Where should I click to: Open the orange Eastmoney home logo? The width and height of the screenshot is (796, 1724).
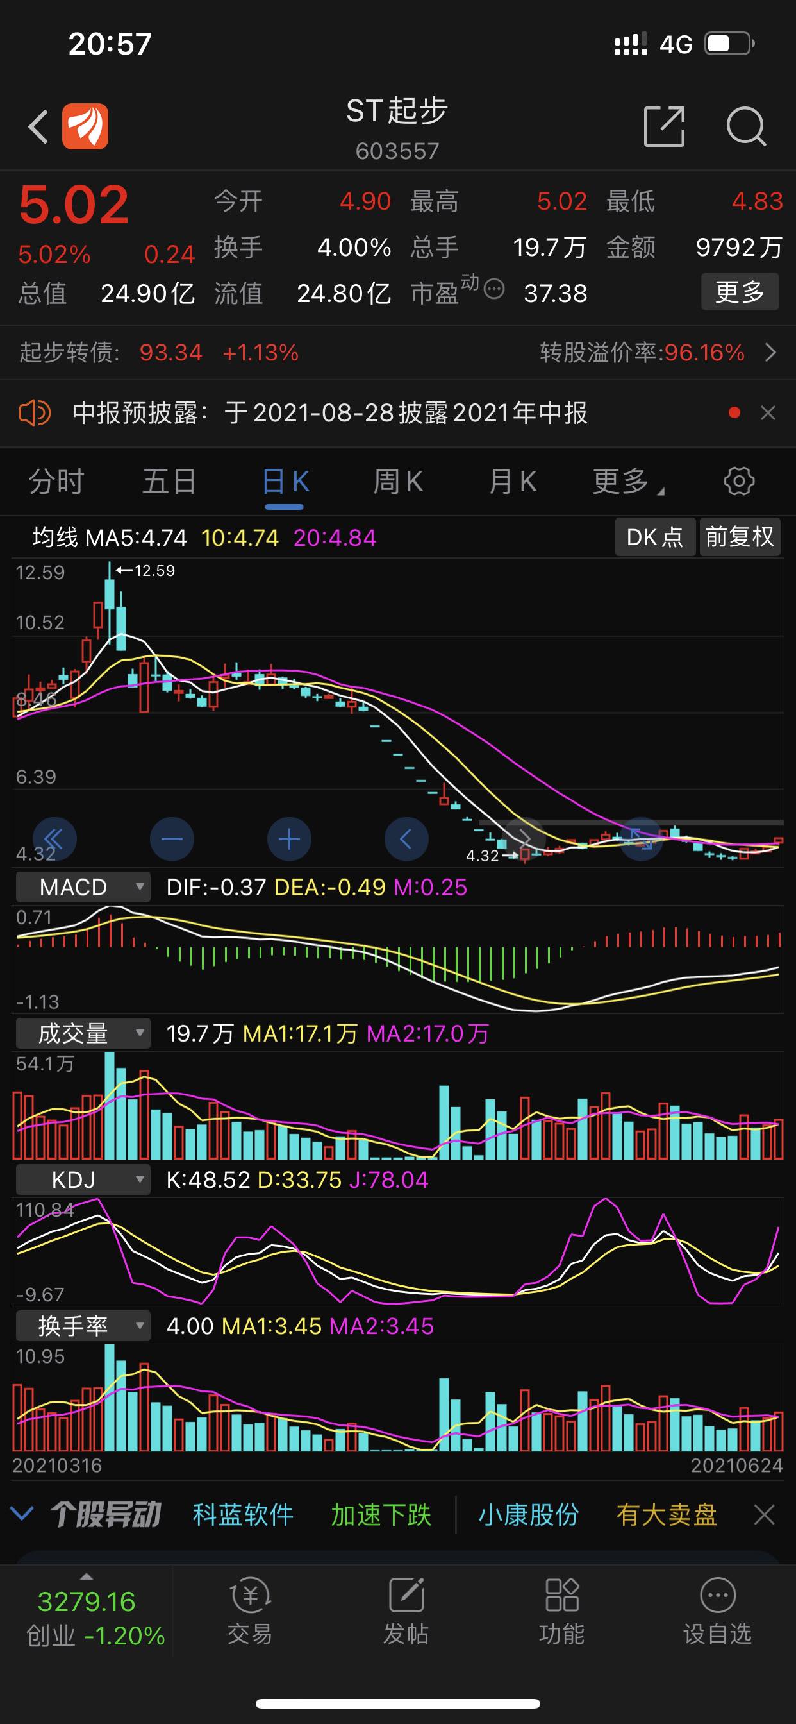tap(85, 126)
